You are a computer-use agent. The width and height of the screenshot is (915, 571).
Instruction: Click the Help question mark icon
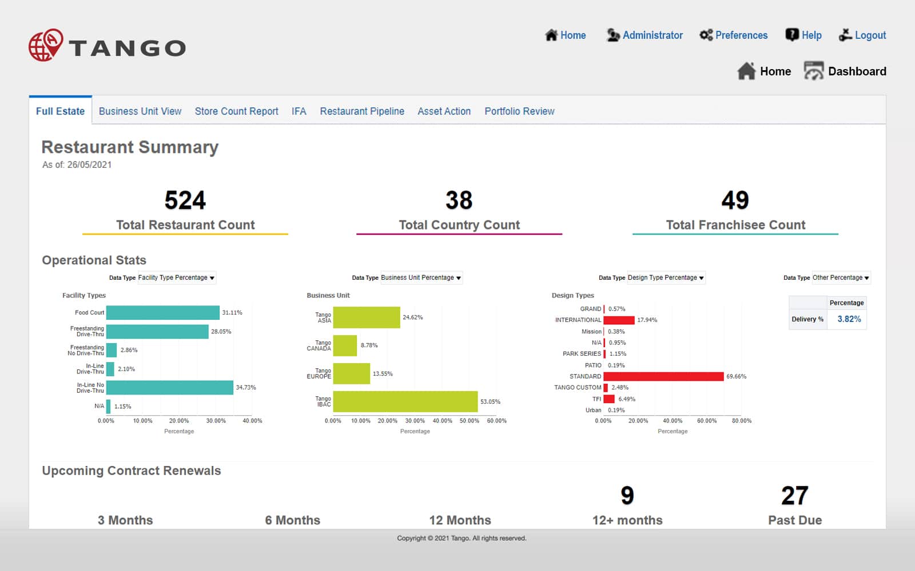point(792,35)
